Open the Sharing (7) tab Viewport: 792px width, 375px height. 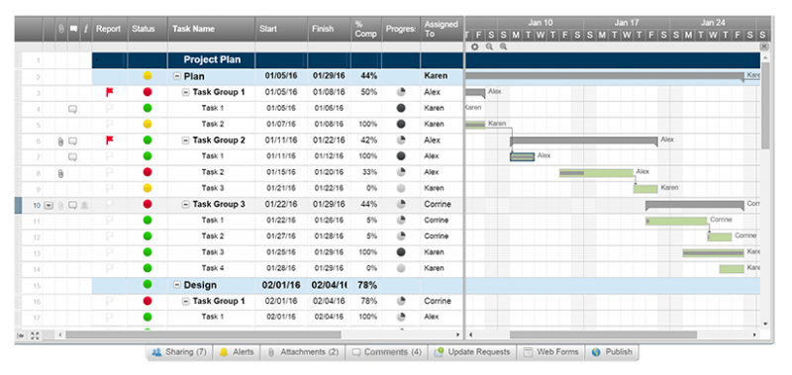[x=180, y=352]
